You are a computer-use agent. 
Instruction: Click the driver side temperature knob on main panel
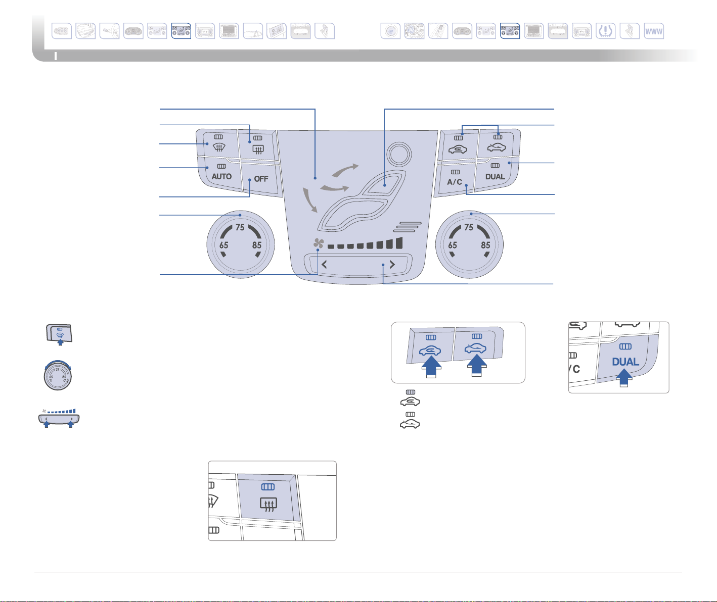[x=241, y=244]
